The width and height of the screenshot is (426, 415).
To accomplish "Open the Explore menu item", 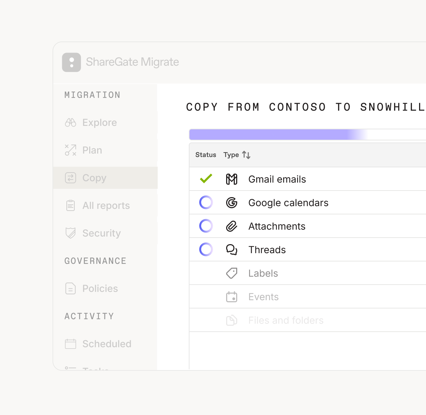I will coord(105,122).
